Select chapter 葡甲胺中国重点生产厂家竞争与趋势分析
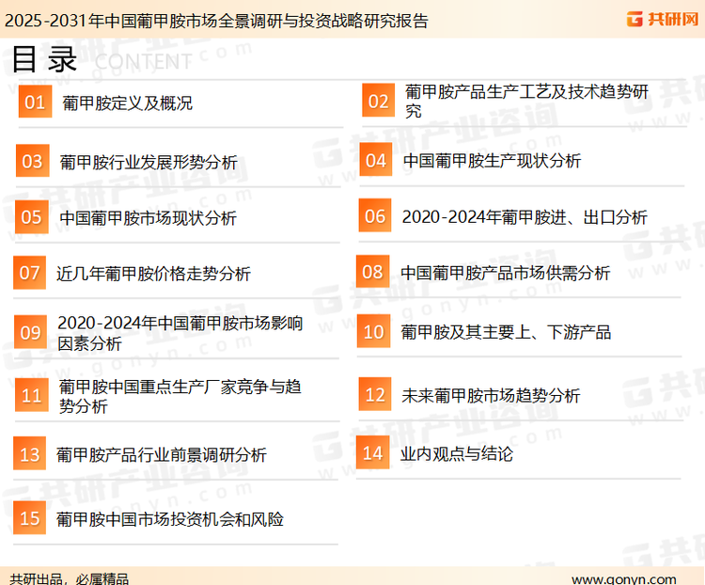The height and width of the screenshot is (585, 705). click(180, 396)
